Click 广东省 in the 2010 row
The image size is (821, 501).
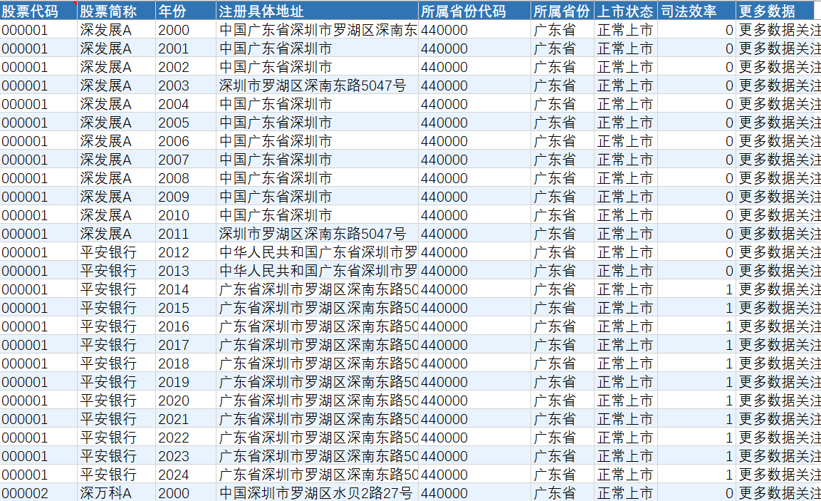(x=563, y=215)
